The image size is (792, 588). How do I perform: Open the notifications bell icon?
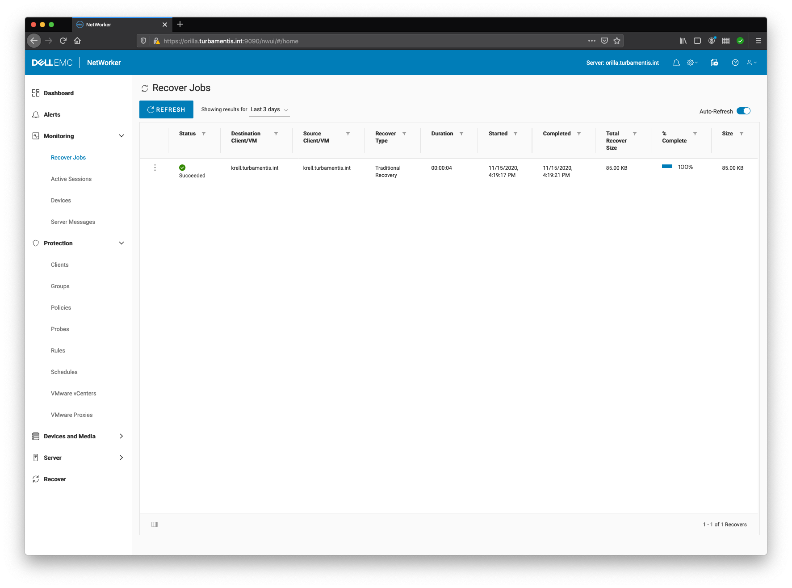click(676, 63)
